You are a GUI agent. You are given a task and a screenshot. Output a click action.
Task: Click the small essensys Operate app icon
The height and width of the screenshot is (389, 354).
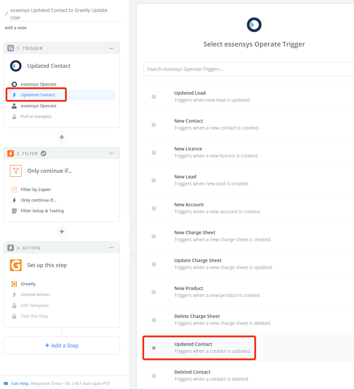(14, 84)
